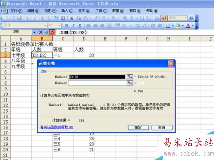214x160 pixels.
Task: Click the Cut scissors icon
Action: [71, 18]
